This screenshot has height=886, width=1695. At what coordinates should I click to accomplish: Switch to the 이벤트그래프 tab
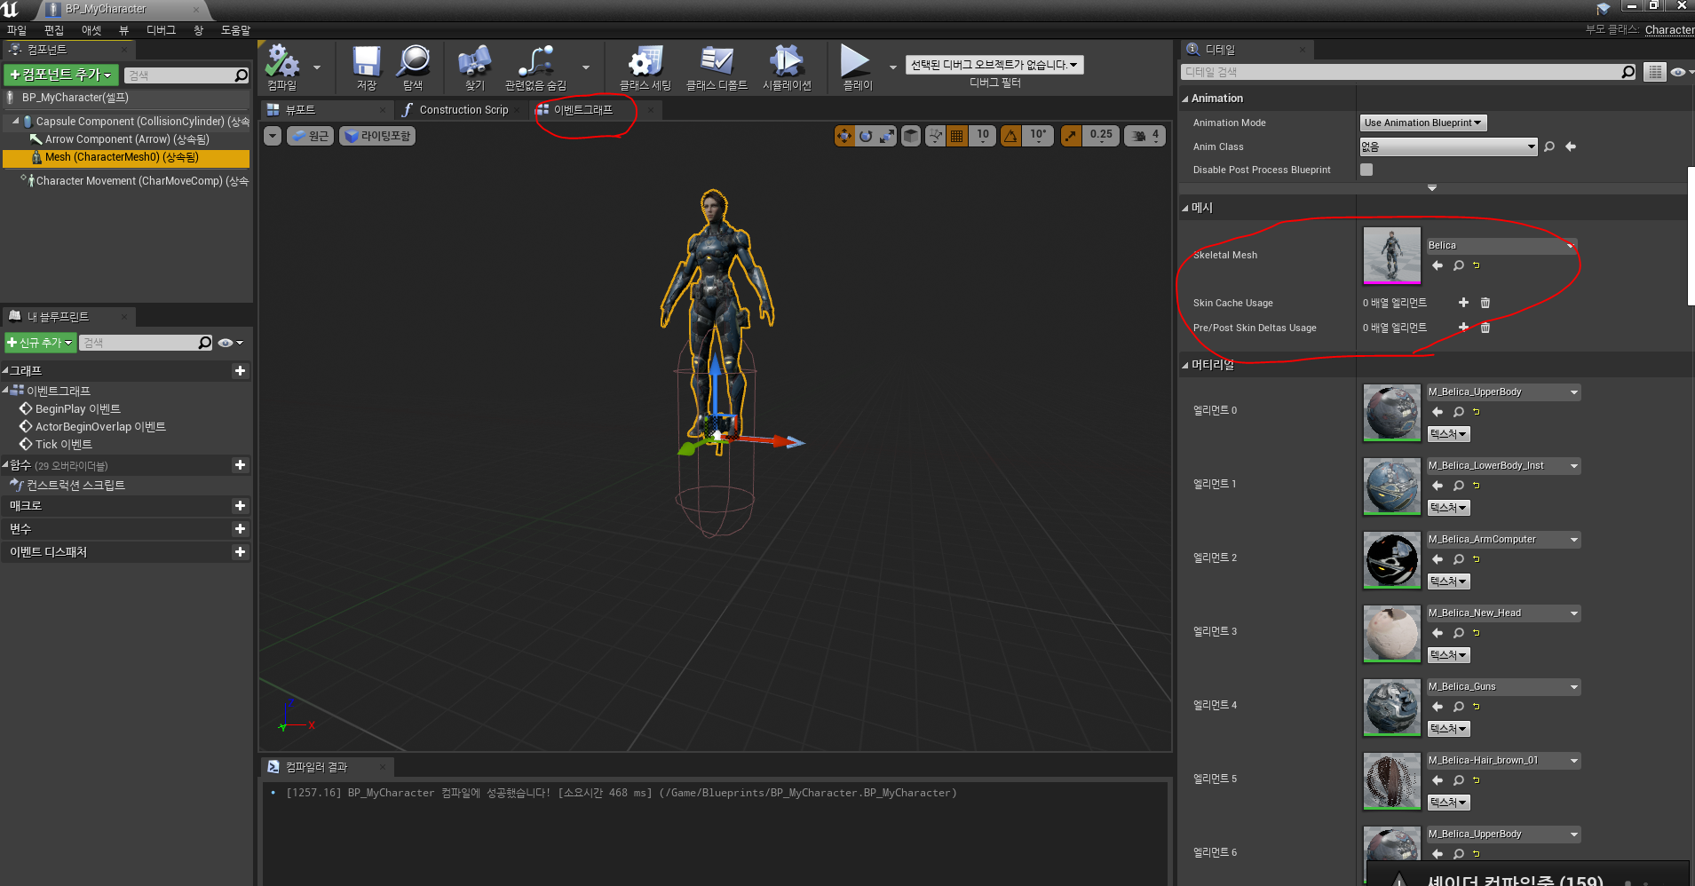(583, 110)
